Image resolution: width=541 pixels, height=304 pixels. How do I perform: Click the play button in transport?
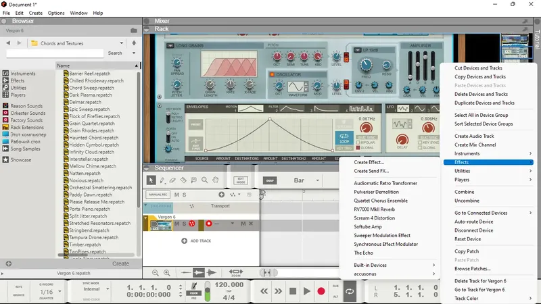pyautogui.click(x=307, y=291)
